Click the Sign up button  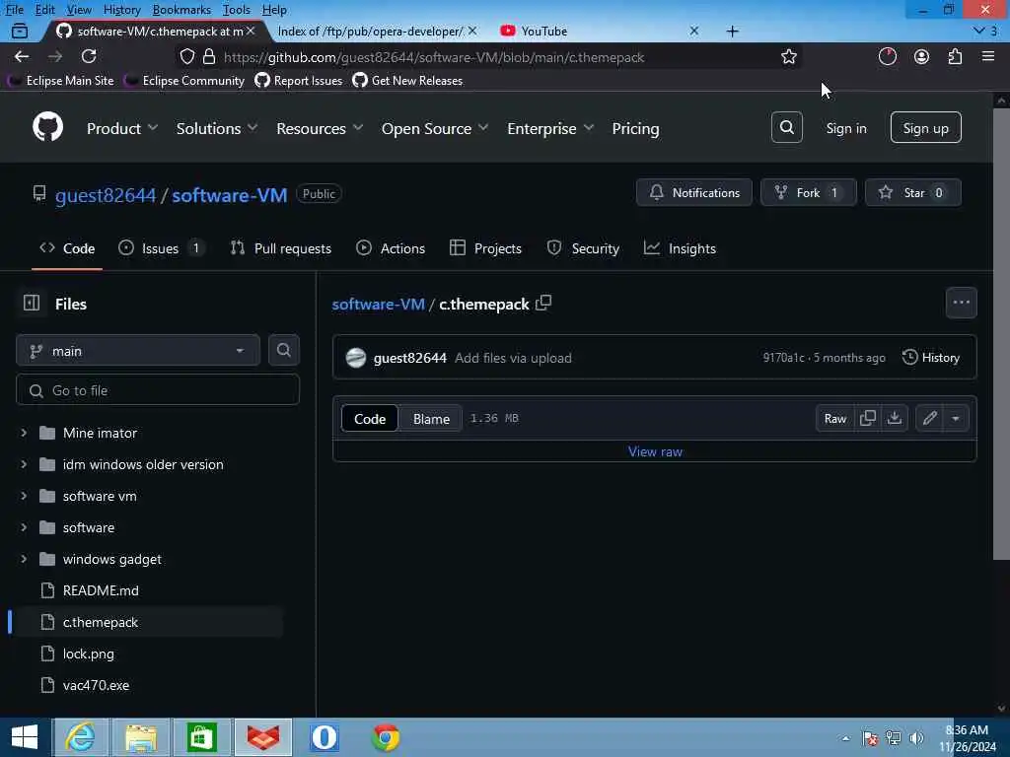925,127
